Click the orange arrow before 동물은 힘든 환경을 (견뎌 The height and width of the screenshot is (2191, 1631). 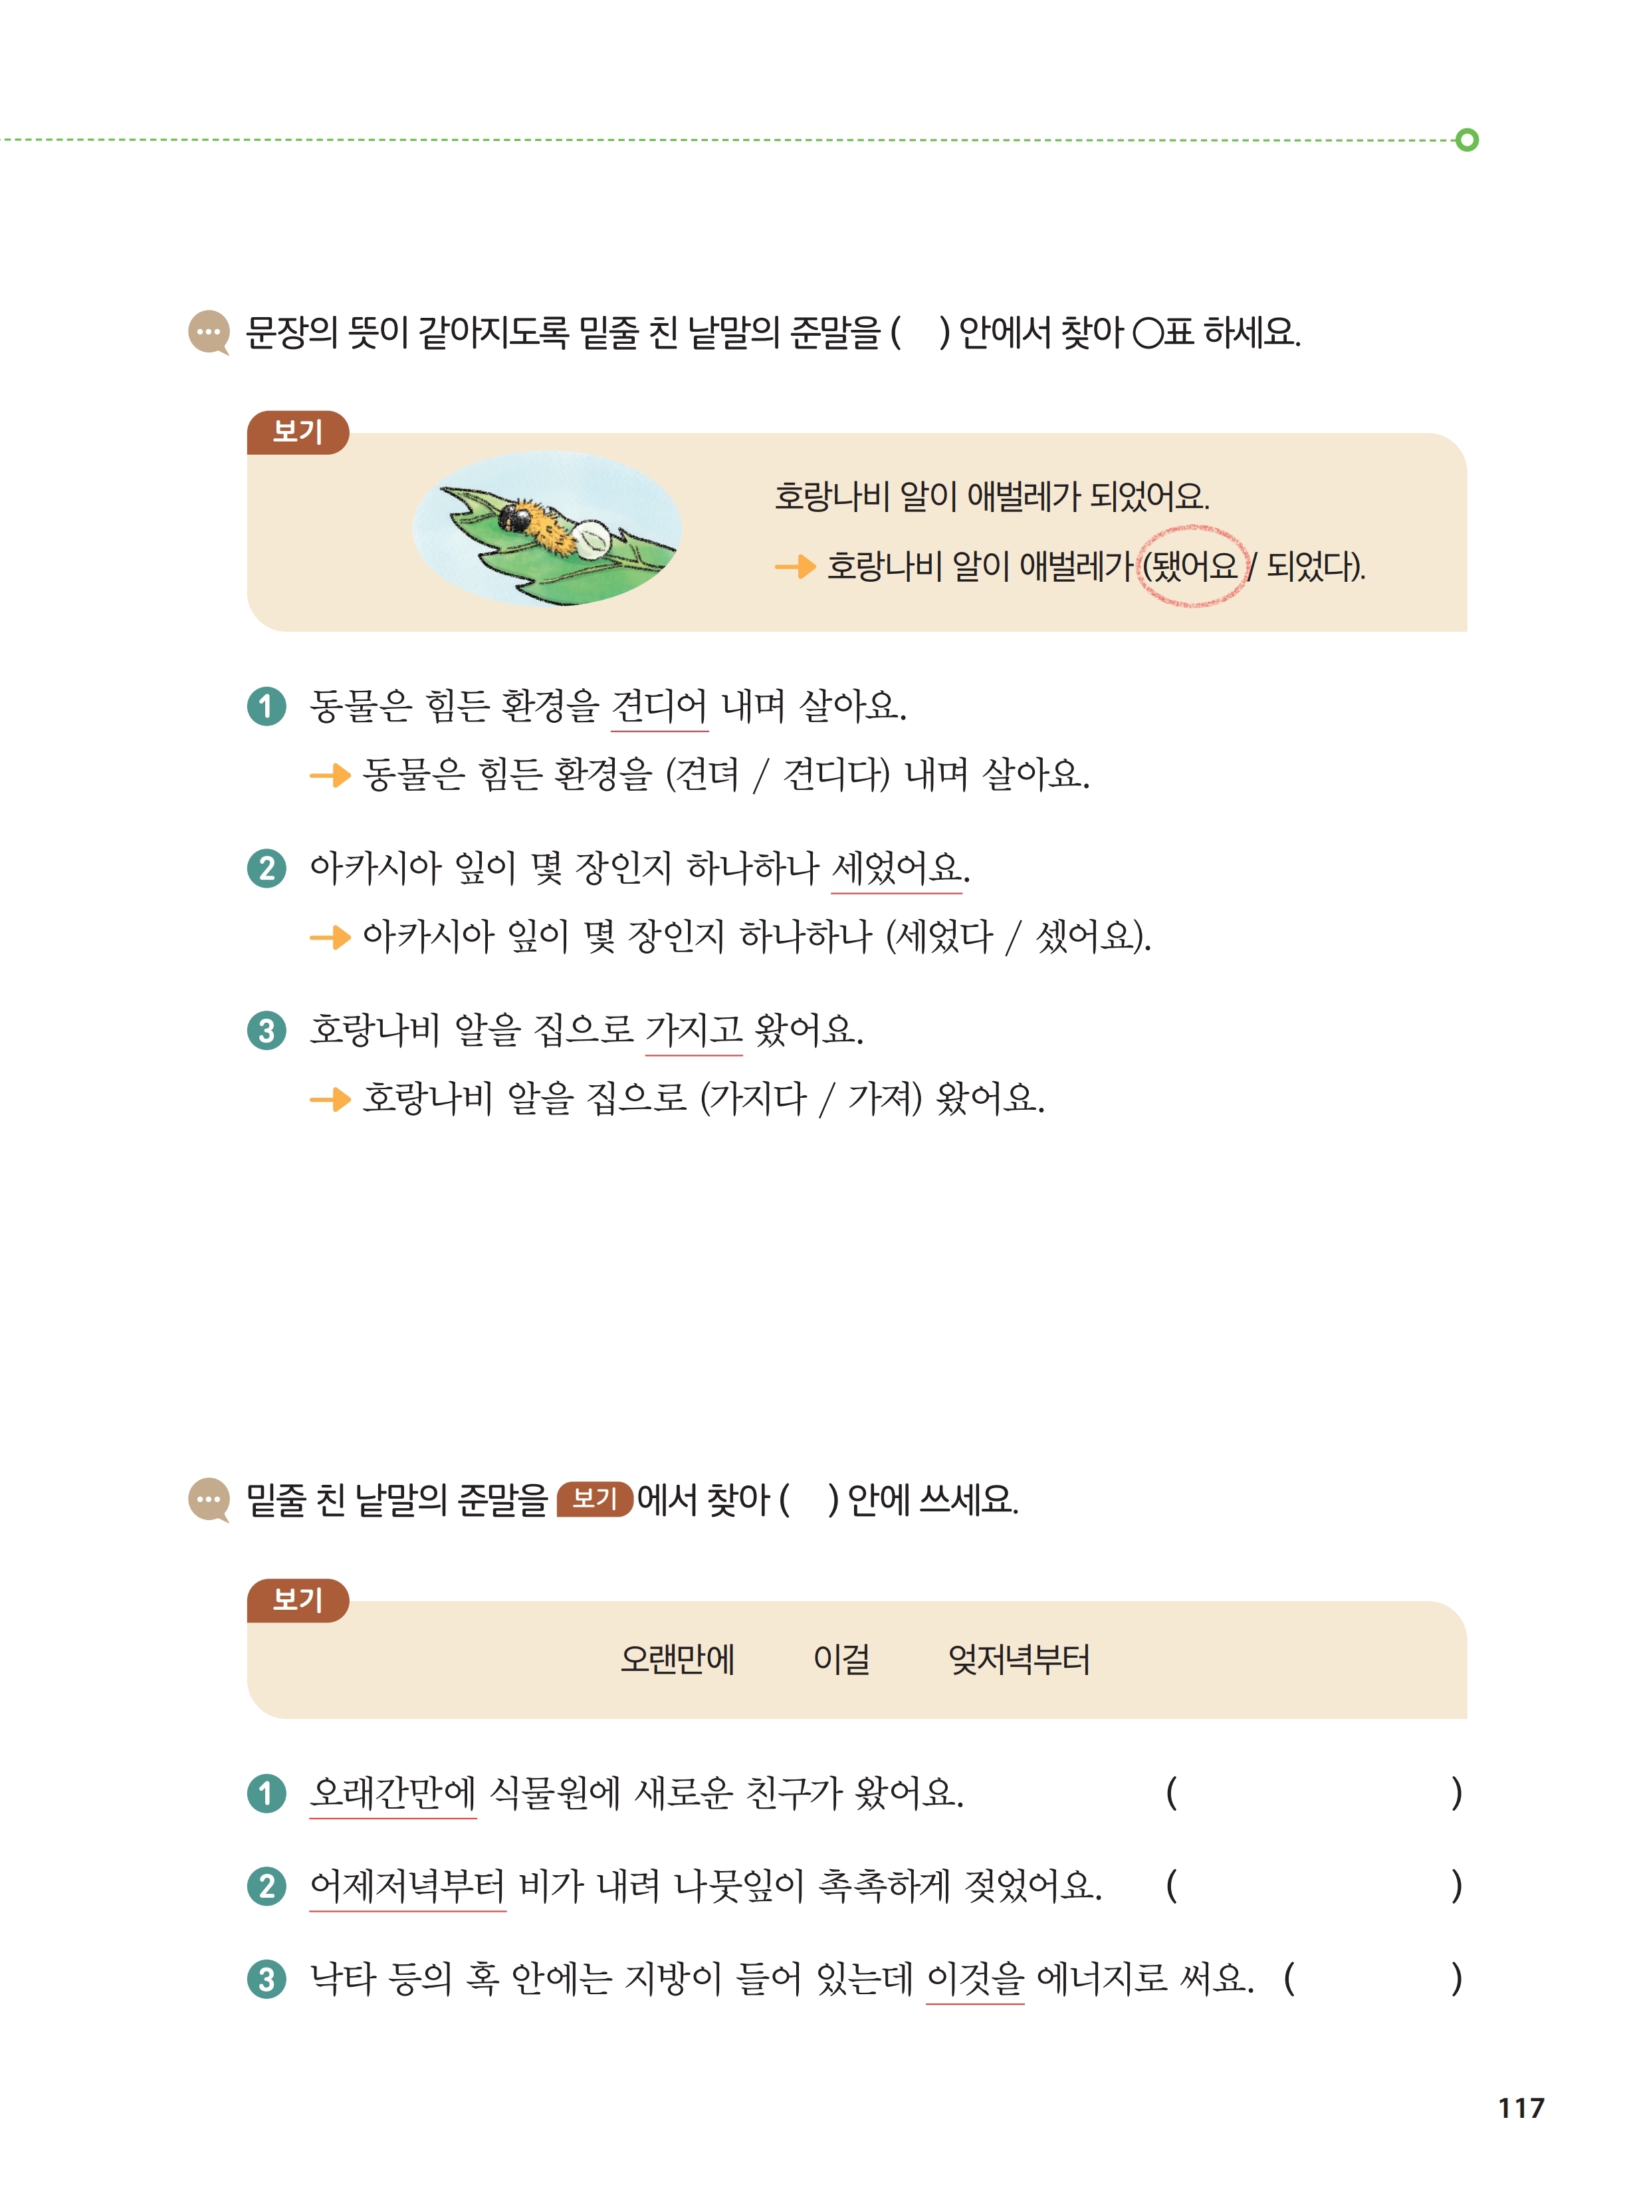click(331, 775)
